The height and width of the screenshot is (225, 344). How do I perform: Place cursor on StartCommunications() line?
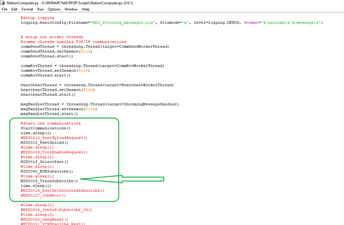coord(46,128)
